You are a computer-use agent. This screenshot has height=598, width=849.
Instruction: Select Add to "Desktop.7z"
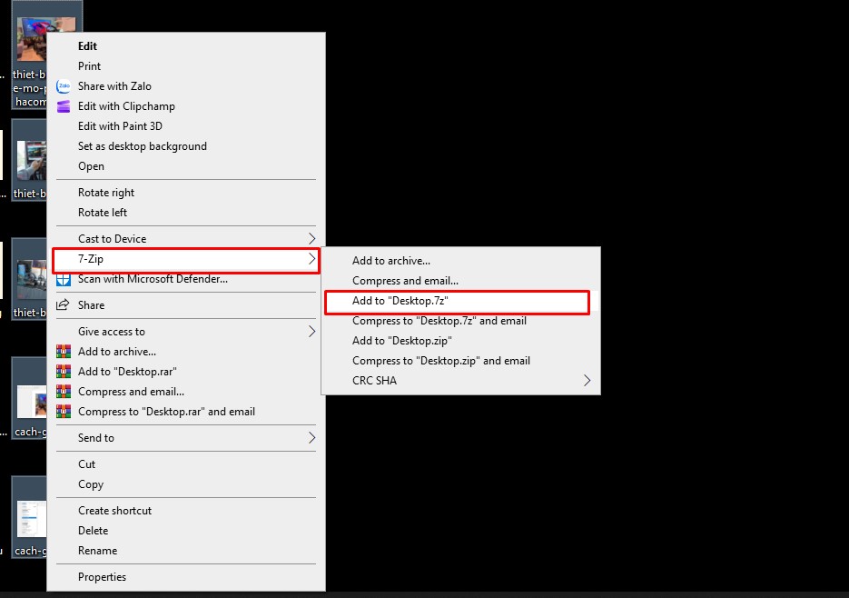click(460, 301)
